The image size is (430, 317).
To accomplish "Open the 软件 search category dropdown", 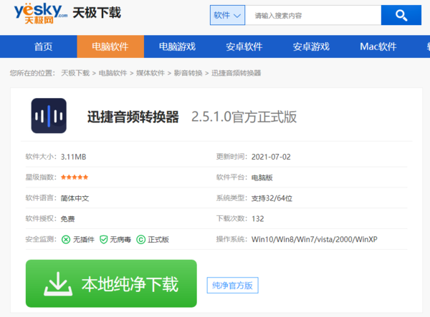I will 228,15.
